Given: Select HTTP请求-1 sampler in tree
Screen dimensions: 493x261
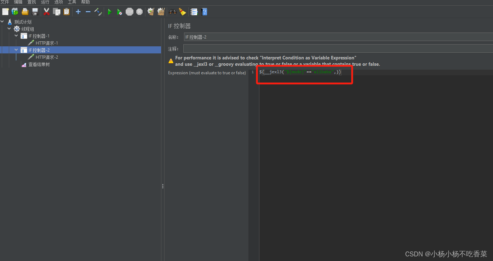Looking at the screenshot, I should 47,43.
